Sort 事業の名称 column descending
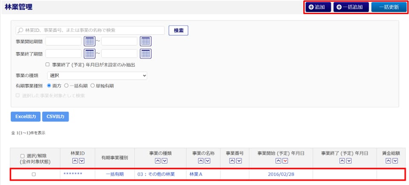Screen dimensions: 409x185 (207, 161)
